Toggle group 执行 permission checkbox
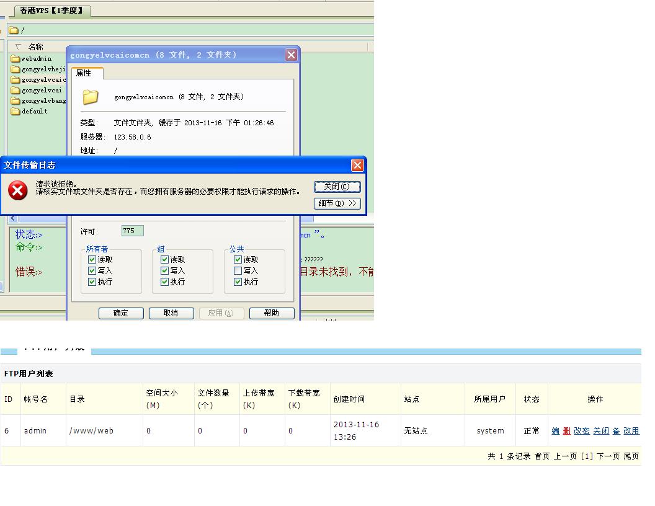 [x=165, y=282]
